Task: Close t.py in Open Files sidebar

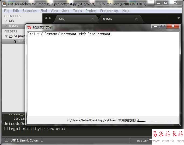Action: click(x=6, y=21)
